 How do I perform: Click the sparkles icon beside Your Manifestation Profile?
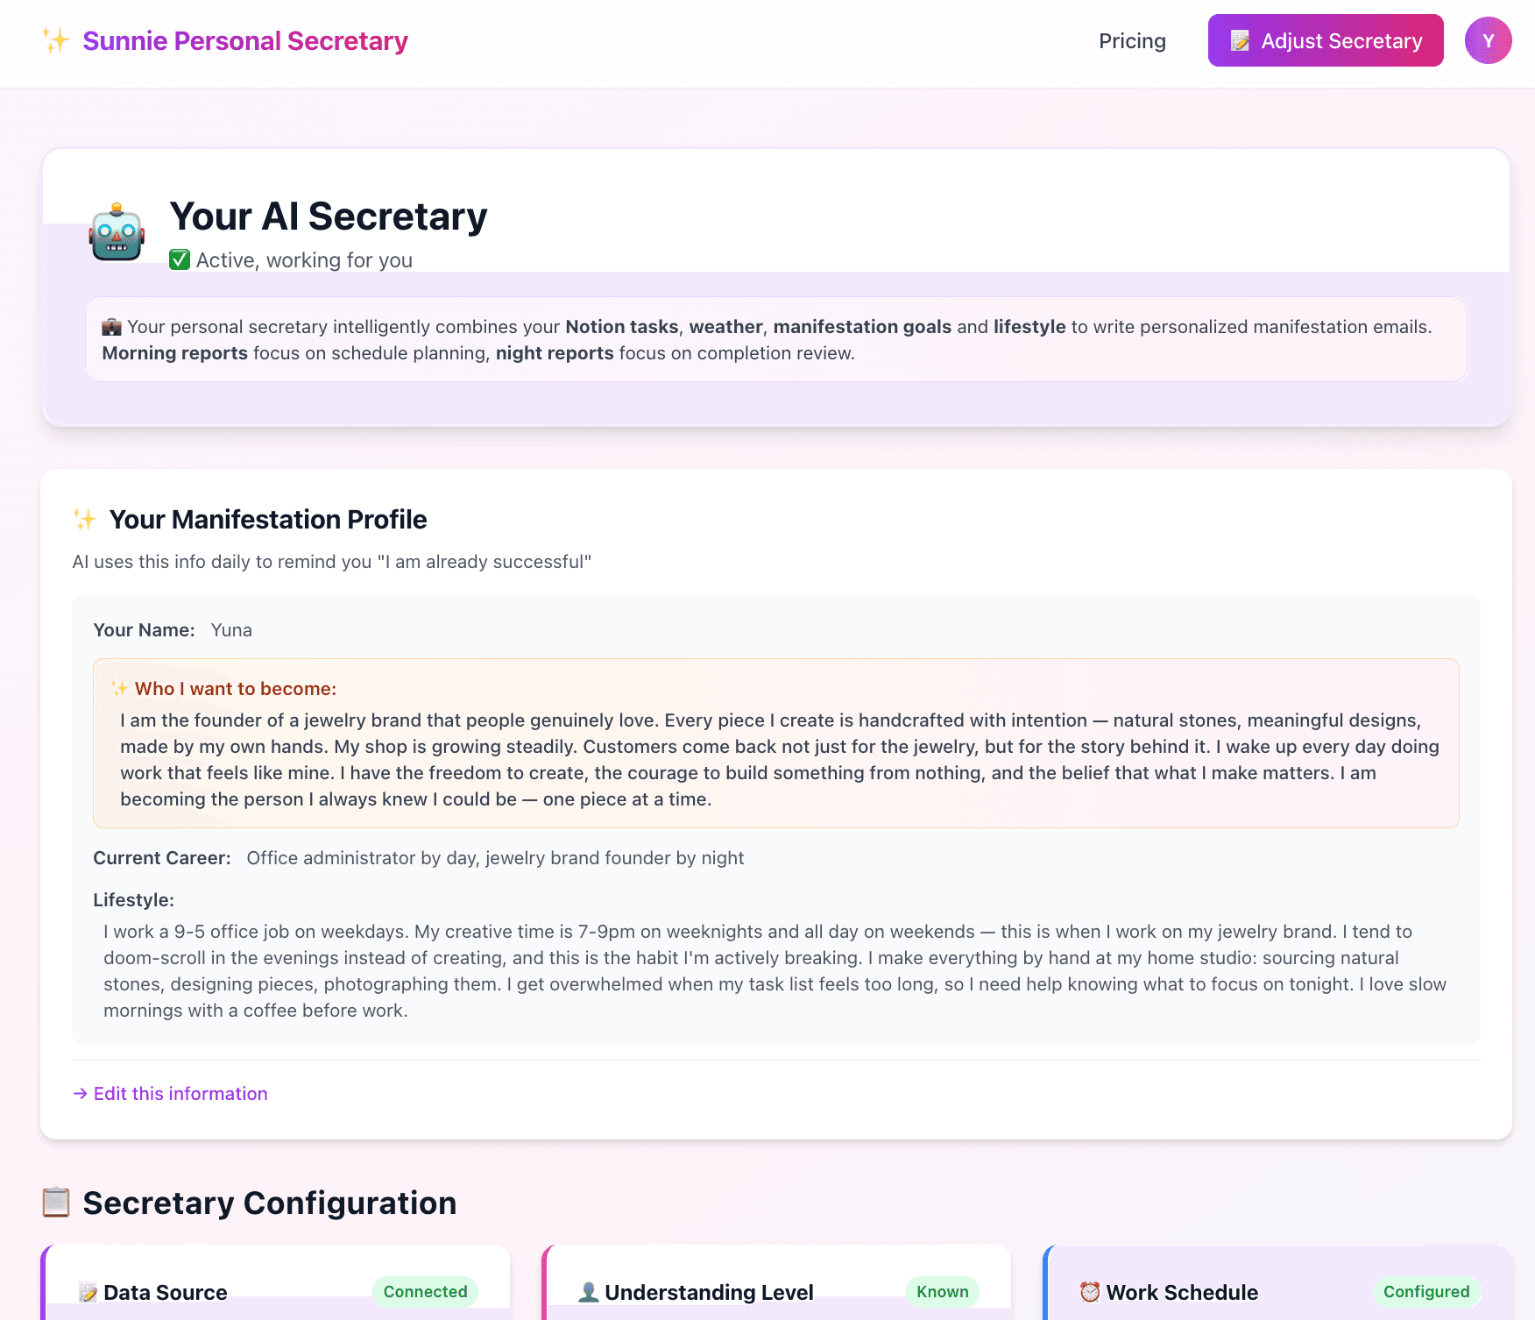click(84, 519)
